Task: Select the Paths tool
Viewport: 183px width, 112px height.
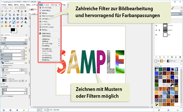Action: tap(2, 15)
